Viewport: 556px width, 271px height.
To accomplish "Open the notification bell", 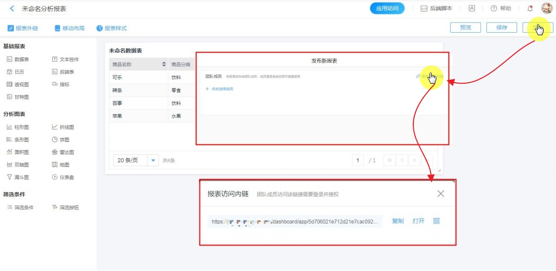I will pos(530,9).
